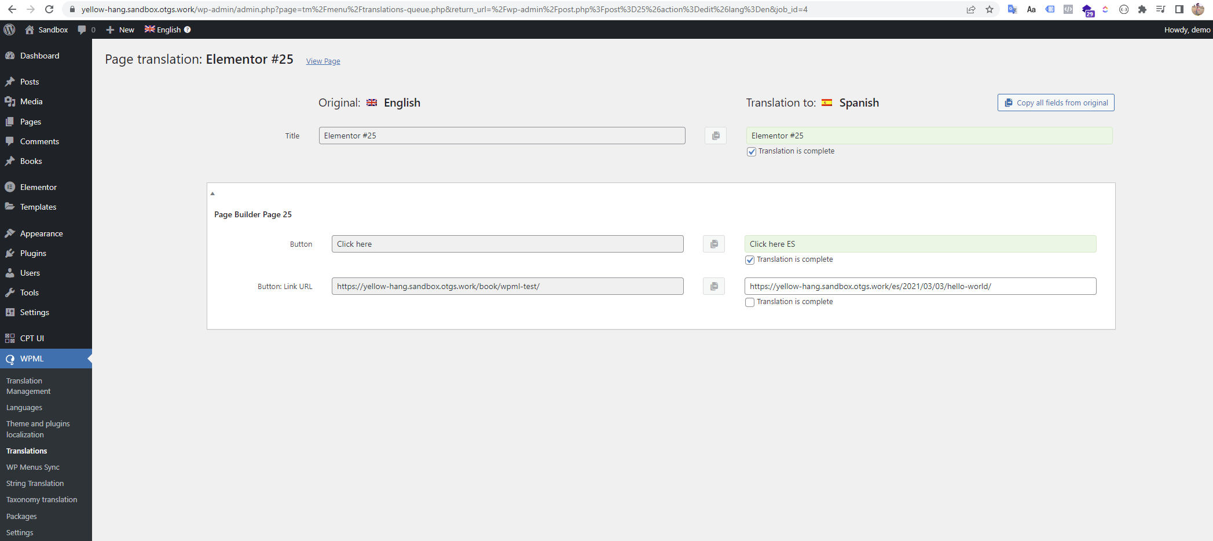Click the share page icon
1213x541 pixels.
(x=971, y=9)
